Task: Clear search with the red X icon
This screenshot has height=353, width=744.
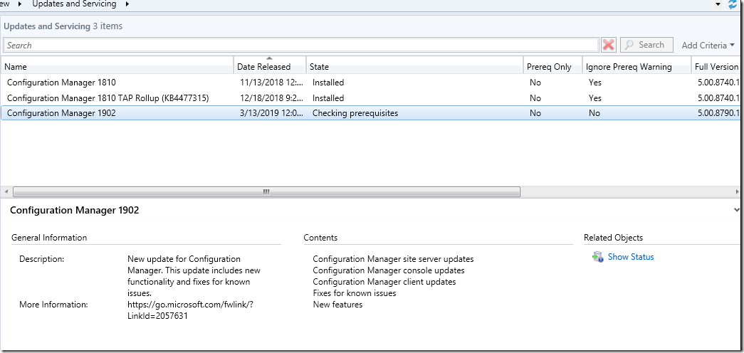Action: coord(608,45)
